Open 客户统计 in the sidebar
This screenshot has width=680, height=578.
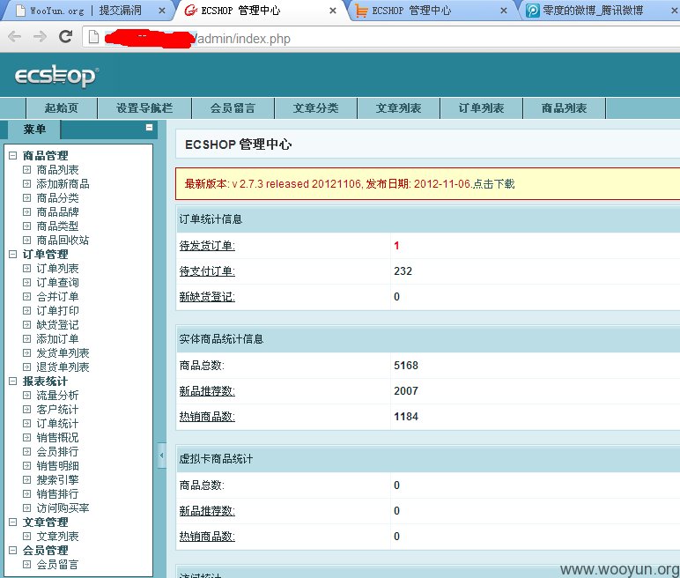pyautogui.click(x=57, y=409)
